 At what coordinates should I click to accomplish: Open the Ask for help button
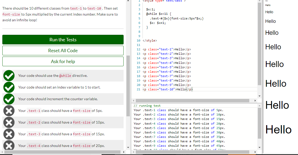(63, 62)
